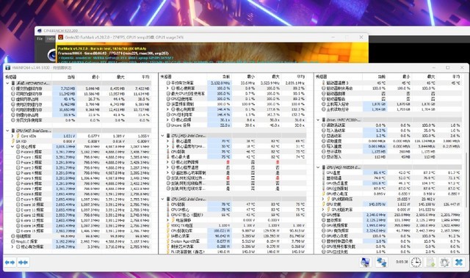
Task: Close sensors using the blue X icon
Action: (458, 263)
